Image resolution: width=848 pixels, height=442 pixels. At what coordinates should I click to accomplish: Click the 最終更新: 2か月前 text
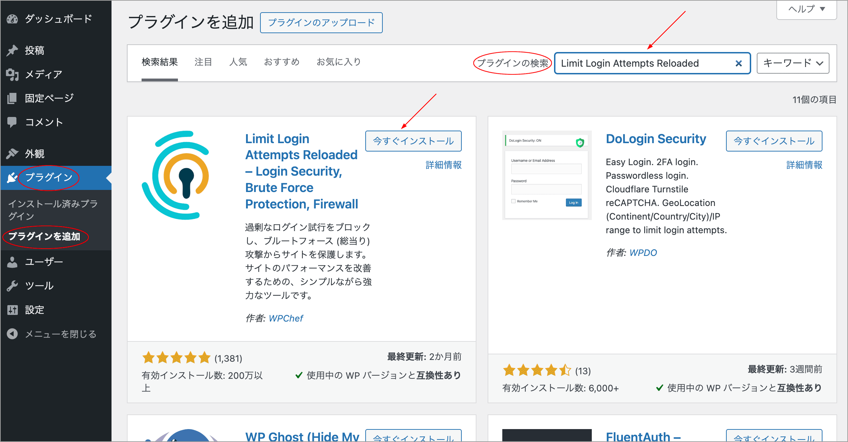[424, 357]
